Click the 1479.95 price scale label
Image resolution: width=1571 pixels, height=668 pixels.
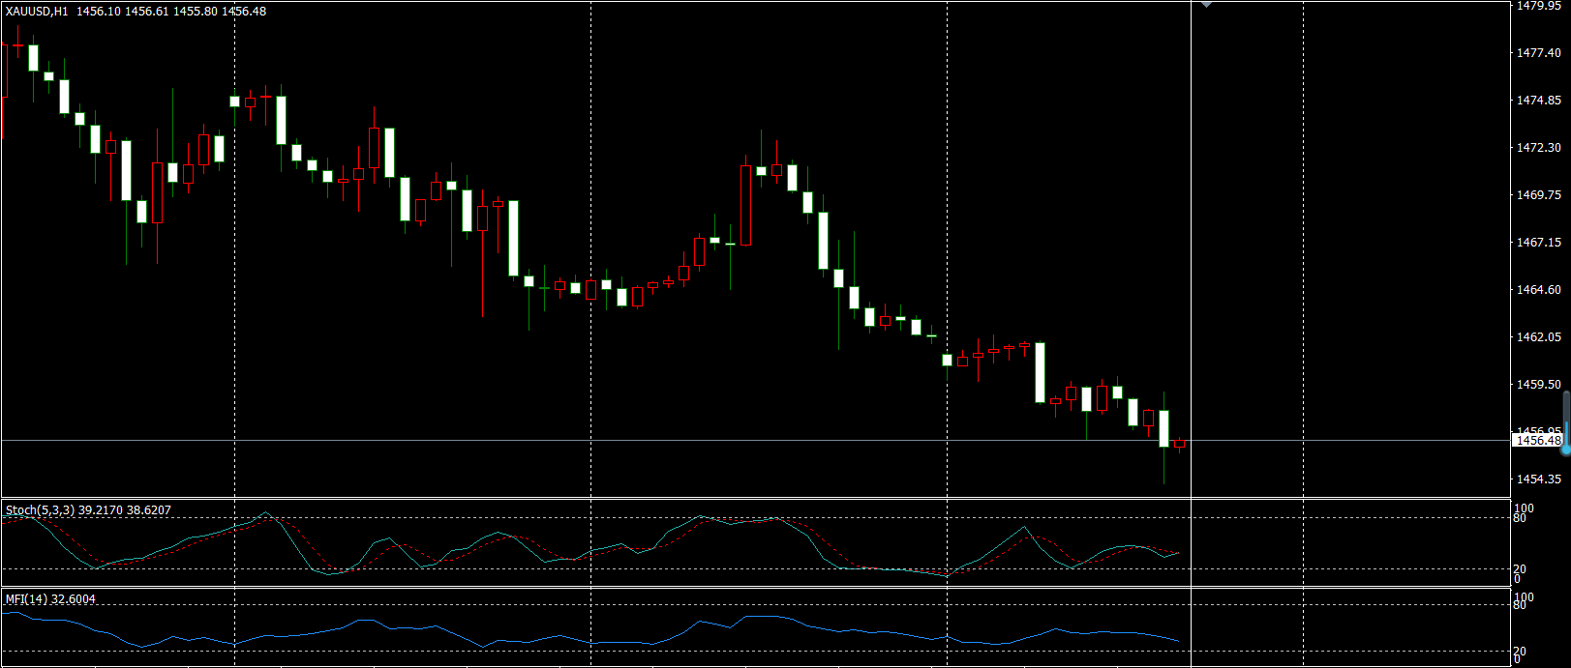point(1538,6)
